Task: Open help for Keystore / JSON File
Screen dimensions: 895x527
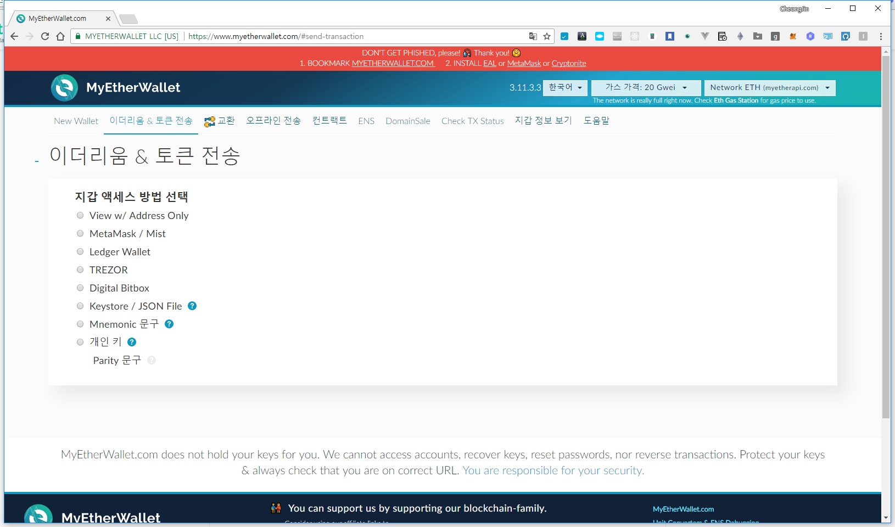Action: coord(192,306)
